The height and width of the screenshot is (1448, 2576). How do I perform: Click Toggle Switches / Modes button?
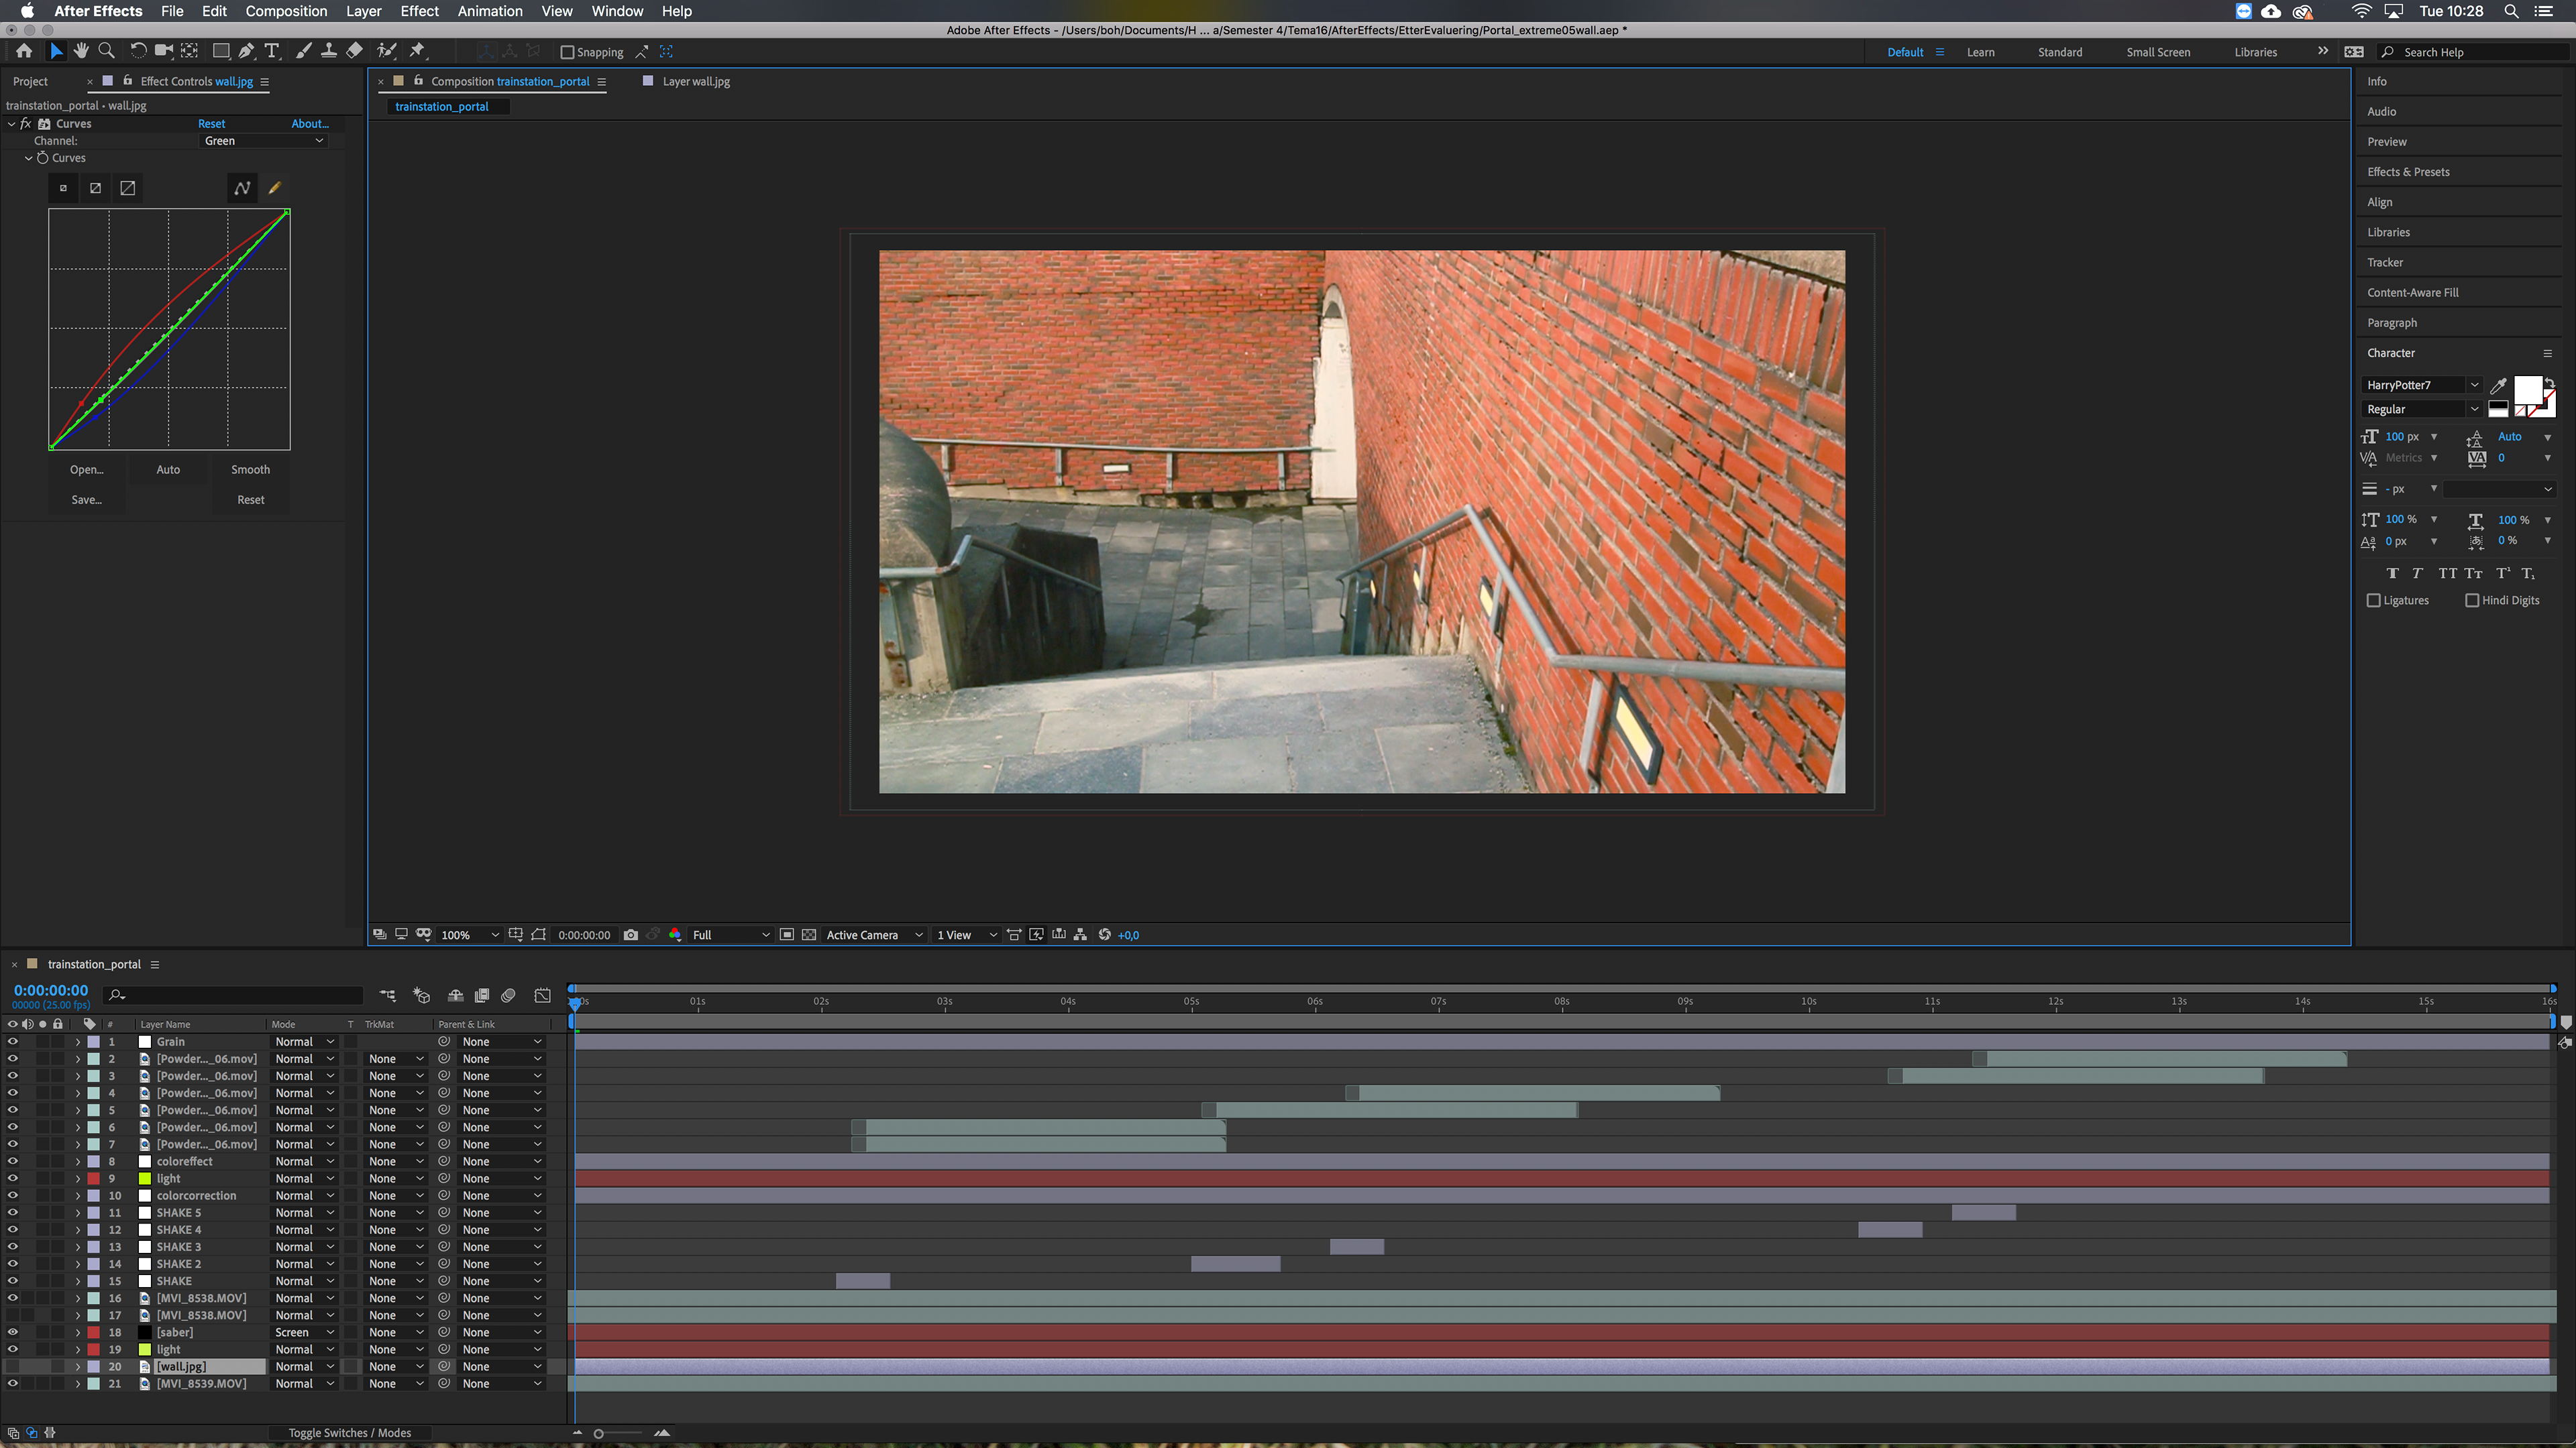[349, 1432]
